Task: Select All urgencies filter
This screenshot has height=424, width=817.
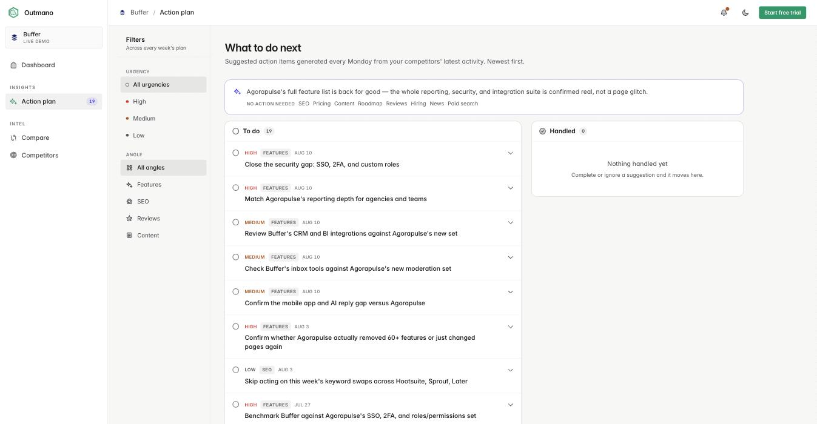Action: tap(164, 85)
